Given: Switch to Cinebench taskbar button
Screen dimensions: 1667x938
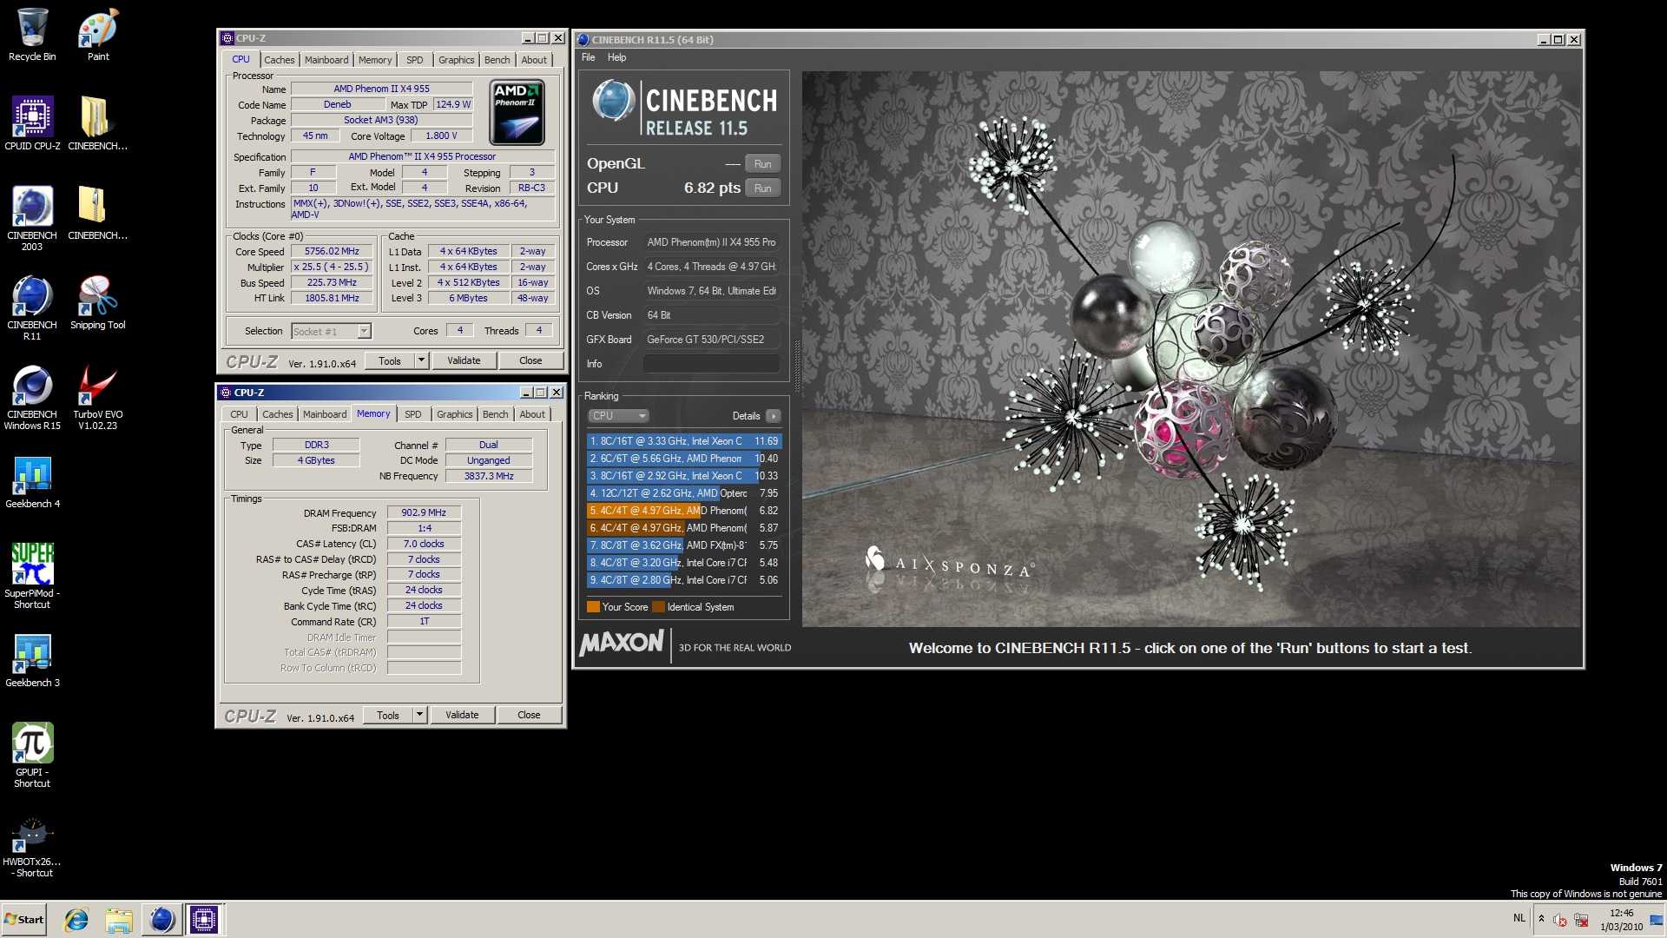Looking at the screenshot, I should 161,920.
